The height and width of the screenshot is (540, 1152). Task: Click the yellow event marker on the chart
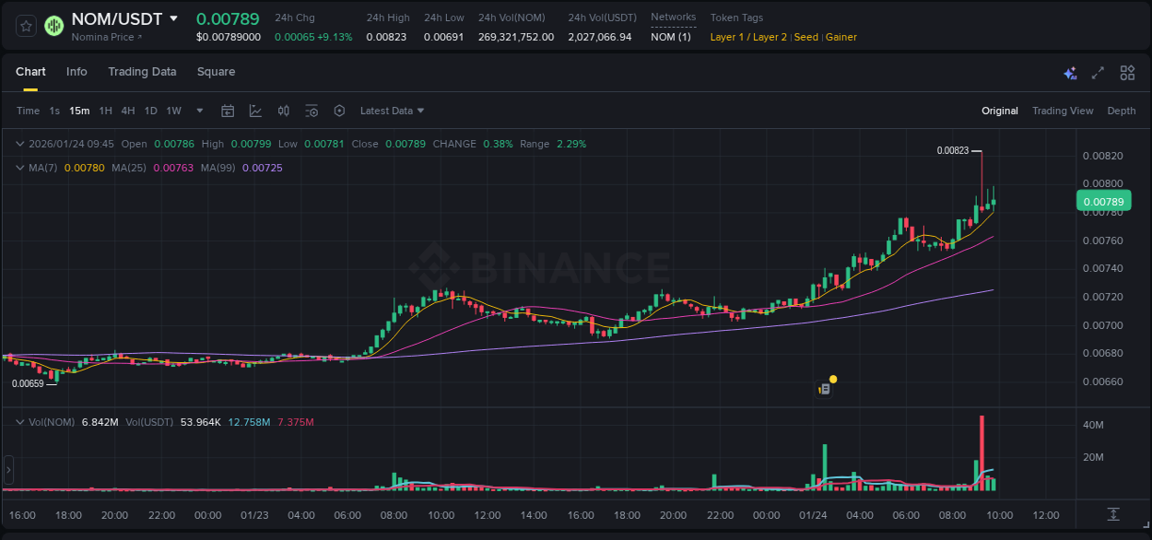click(832, 379)
